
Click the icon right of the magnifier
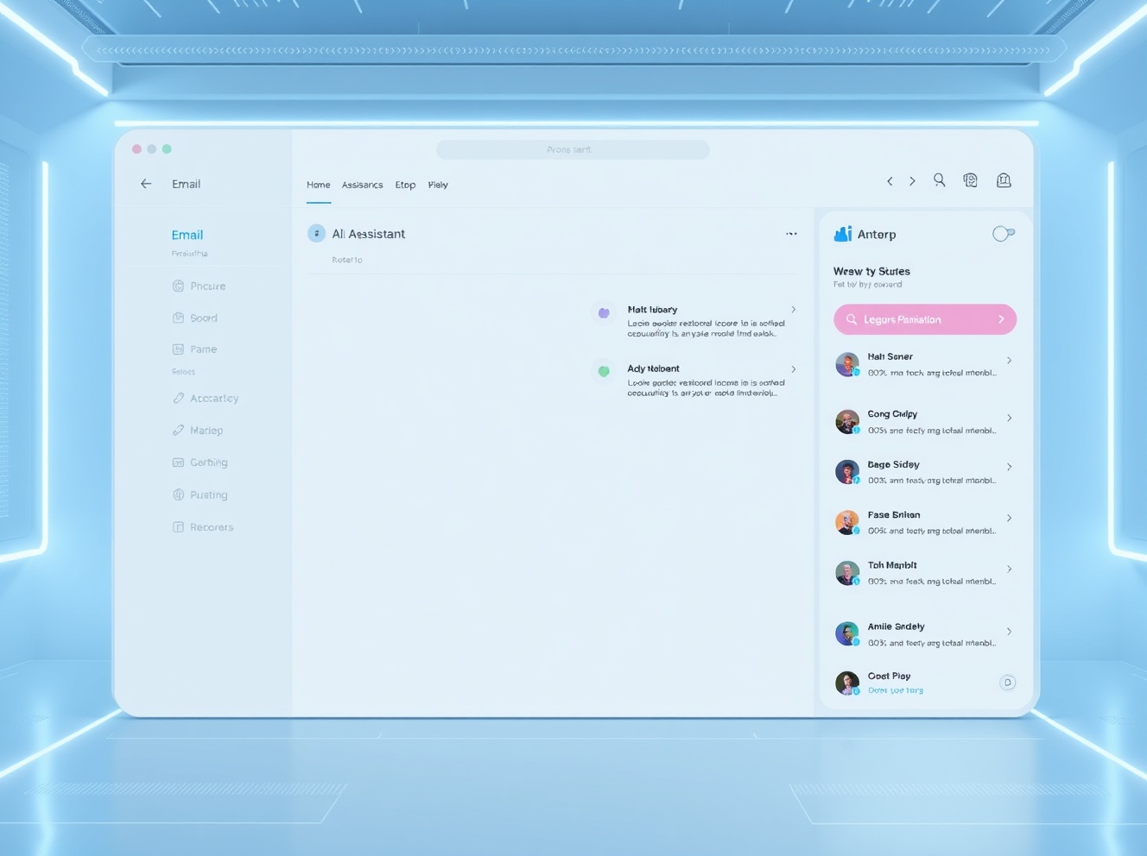(x=971, y=180)
